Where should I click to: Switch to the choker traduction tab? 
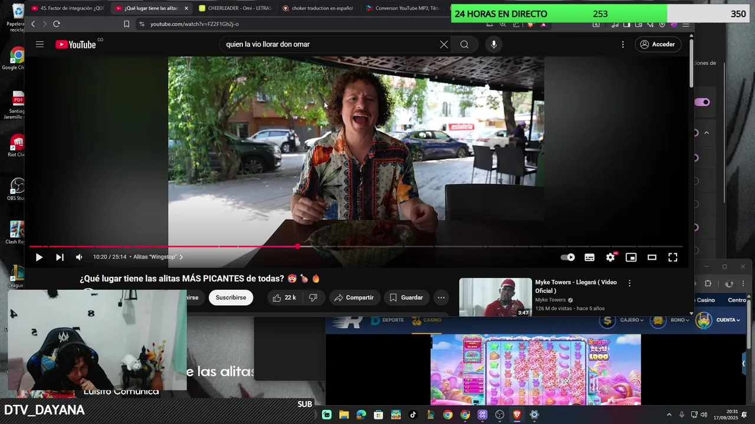(317, 8)
